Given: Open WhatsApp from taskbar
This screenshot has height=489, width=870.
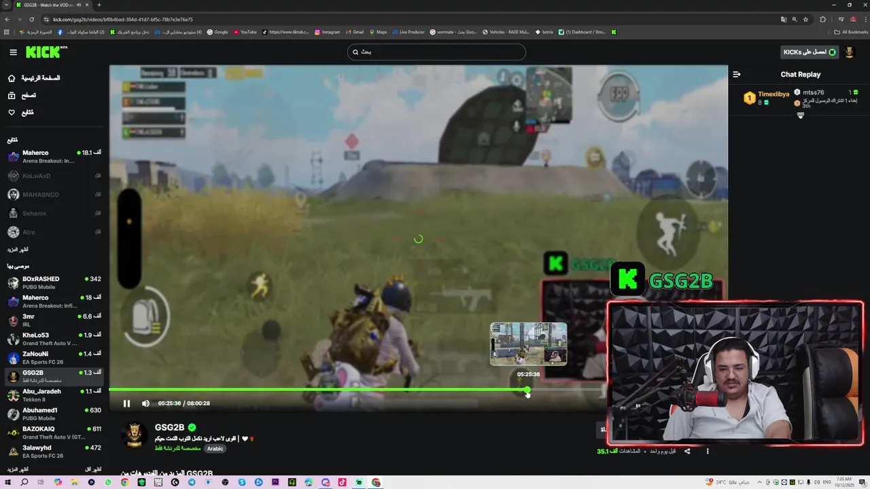Looking at the screenshot, I should pyautogui.click(x=108, y=482).
